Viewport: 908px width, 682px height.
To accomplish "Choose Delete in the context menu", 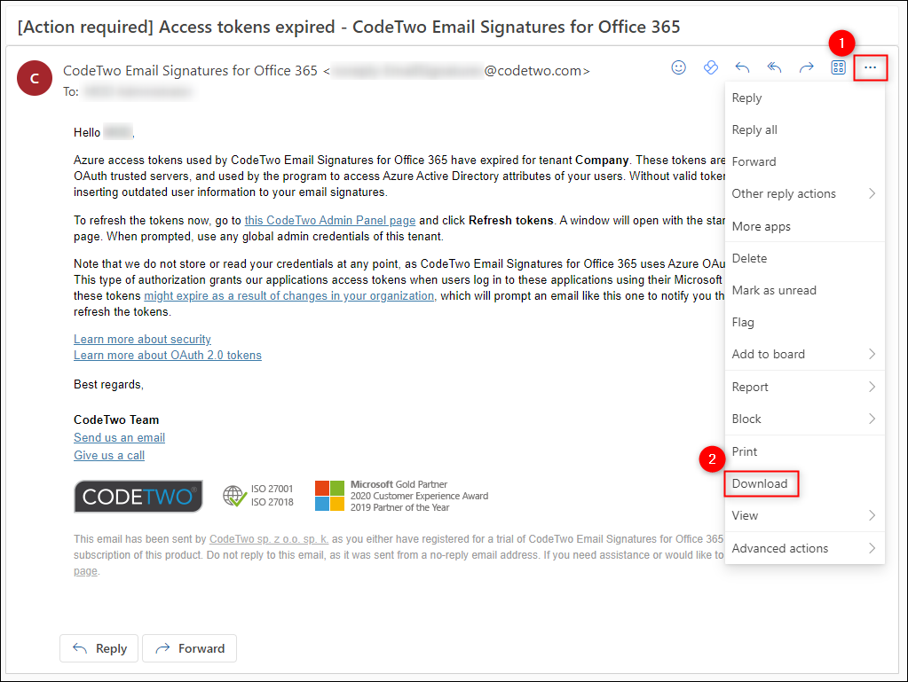I will pyautogui.click(x=805, y=258).
